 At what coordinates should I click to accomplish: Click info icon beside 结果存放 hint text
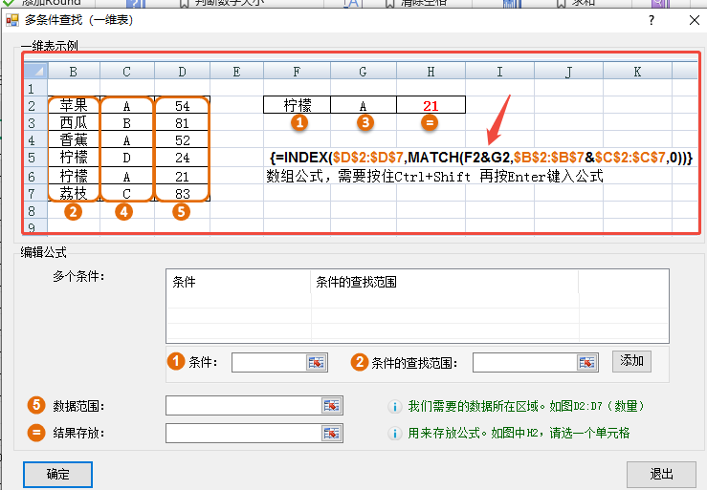click(x=394, y=434)
